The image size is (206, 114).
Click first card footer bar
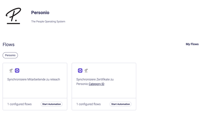(x=35, y=104)
